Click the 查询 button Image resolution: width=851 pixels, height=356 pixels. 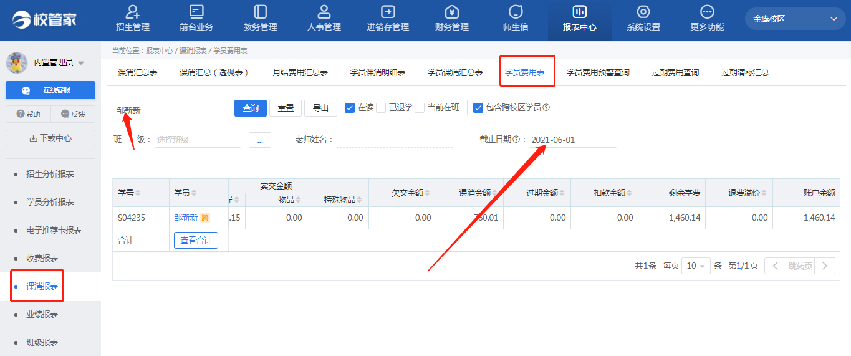(251, 108)
